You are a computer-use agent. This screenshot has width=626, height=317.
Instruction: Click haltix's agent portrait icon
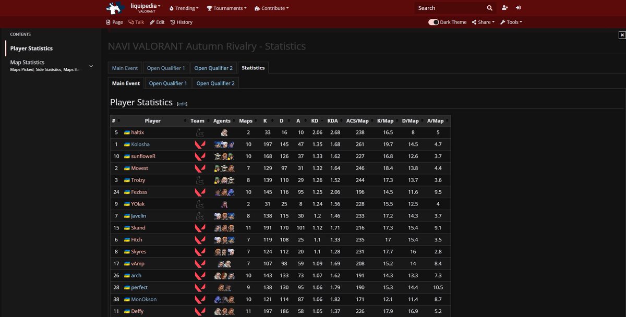pos(224,132)
